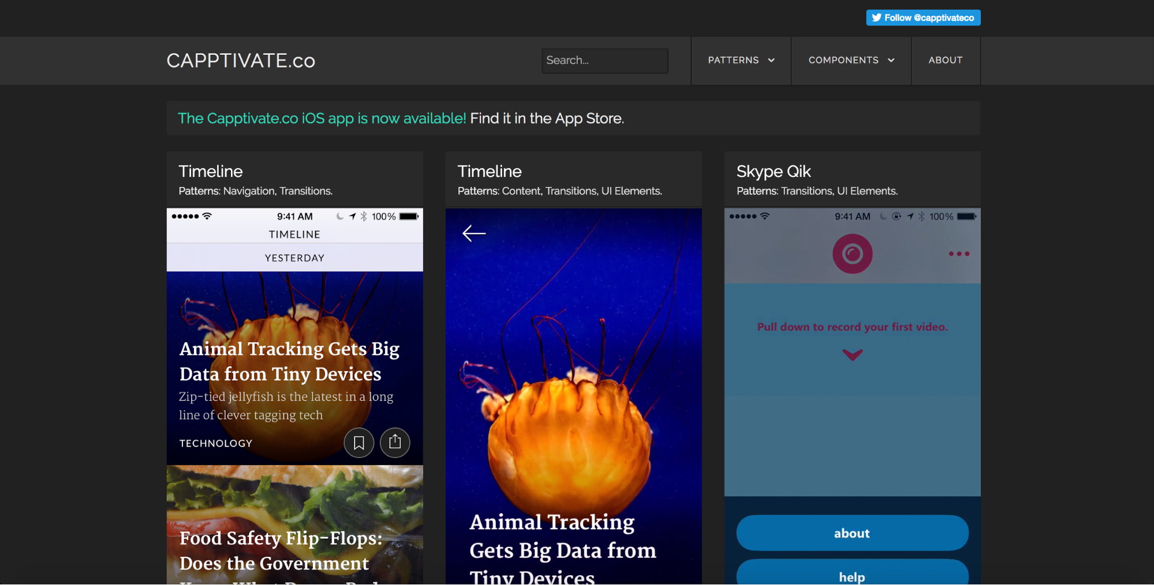The height and width of the screenshot is (585, 1154).
Task: Click the pink record circle icon
Action: tap(852, 254)
